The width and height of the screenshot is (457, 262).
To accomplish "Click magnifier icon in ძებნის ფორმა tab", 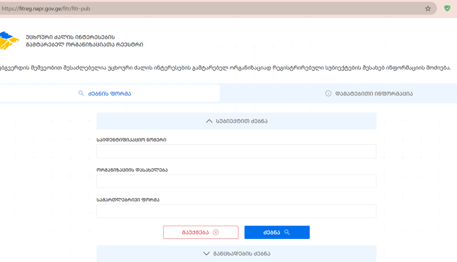I will click(x=81, y=93).
